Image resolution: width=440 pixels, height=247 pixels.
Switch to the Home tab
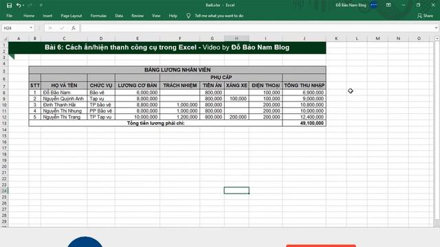coord(29,16)
